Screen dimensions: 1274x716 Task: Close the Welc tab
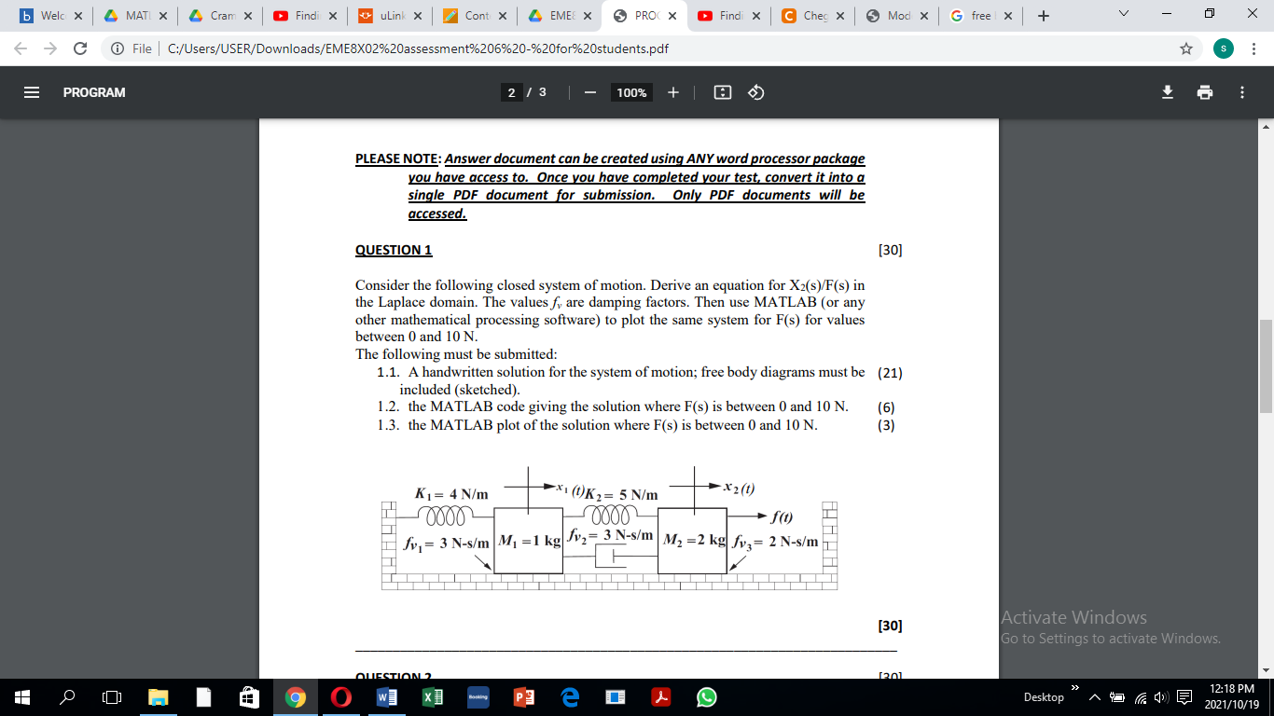click(77, 16)
